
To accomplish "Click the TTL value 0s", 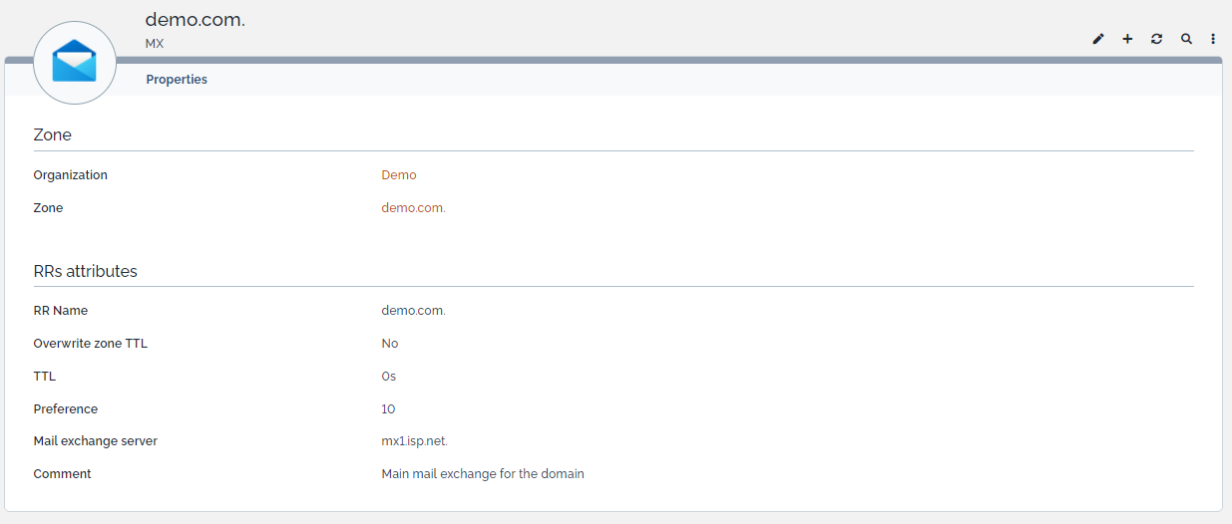I will click(x=388, y=377).
